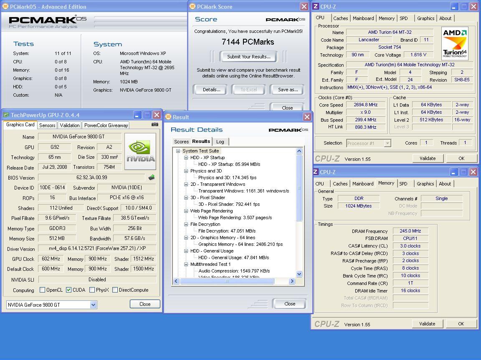Click scroll up arrow in results tree

pos(299,151)
